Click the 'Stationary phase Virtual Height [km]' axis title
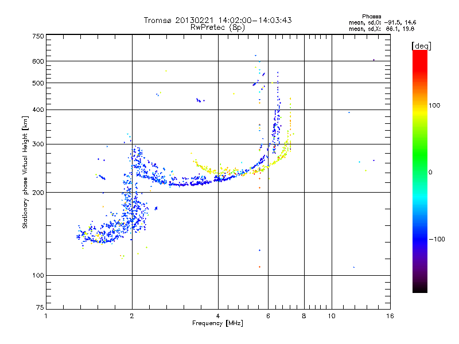 coord(25,172)
